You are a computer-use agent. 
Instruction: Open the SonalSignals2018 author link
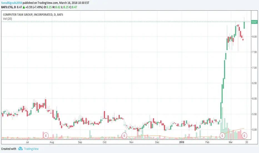[12, 3]
